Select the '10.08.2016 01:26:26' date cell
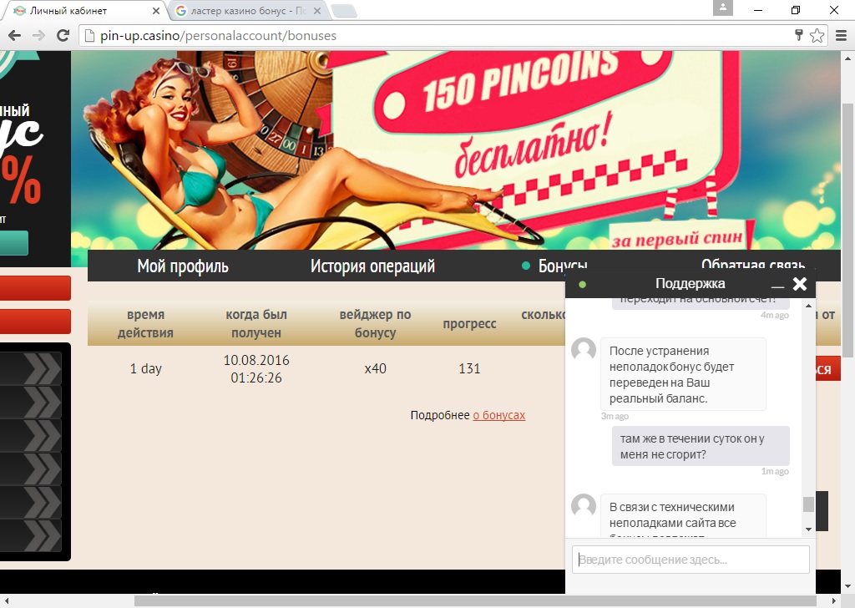855x608 pixels. point(256,368)
